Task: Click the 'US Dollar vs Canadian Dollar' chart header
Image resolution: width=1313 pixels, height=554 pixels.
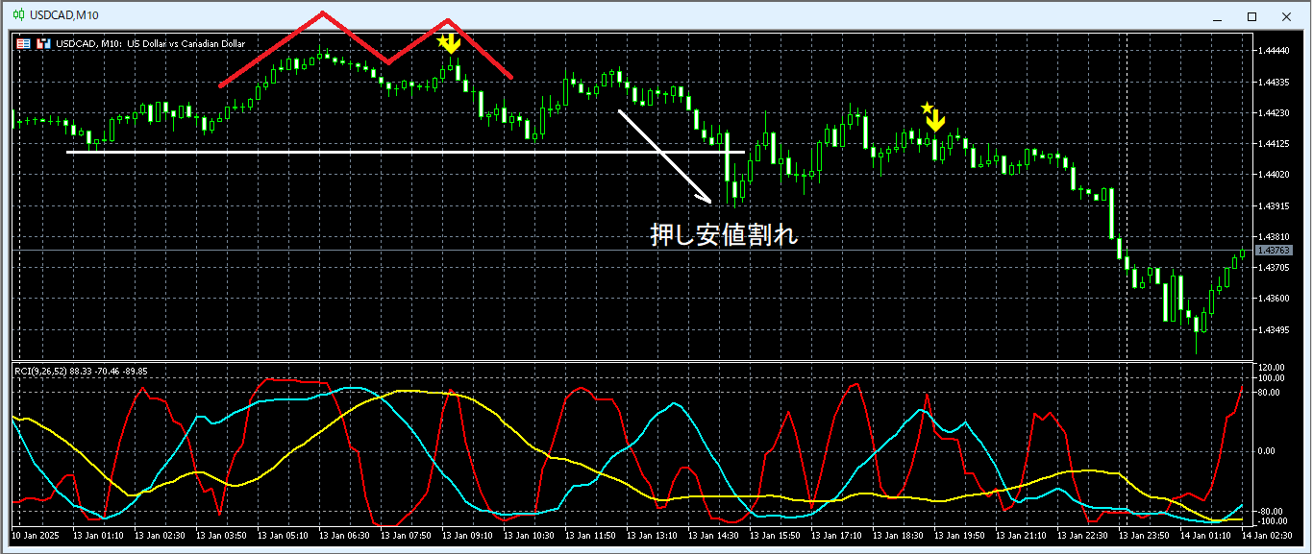Action: coord(186,44)
